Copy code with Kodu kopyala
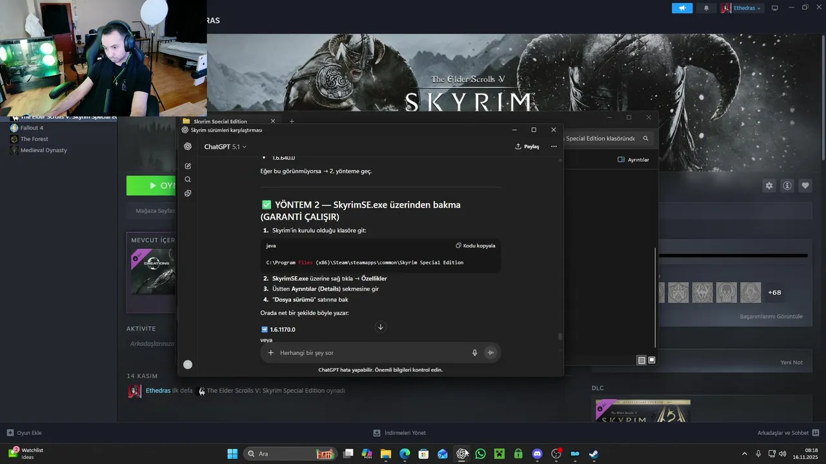The width and height of the screenshot is (826, 464). 476,246
